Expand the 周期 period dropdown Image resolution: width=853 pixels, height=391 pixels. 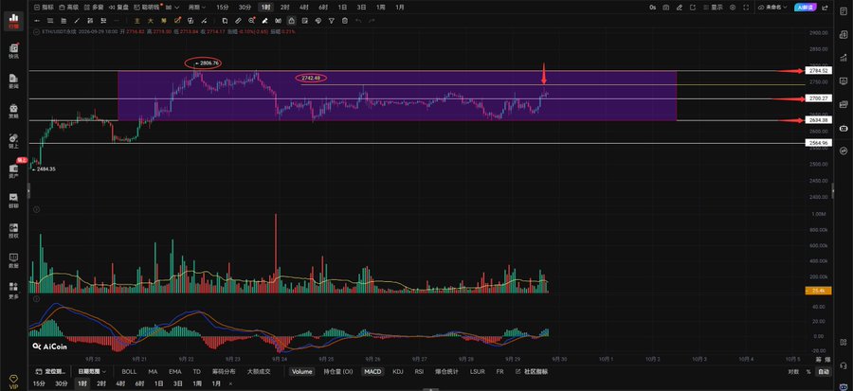pos(197,8)
